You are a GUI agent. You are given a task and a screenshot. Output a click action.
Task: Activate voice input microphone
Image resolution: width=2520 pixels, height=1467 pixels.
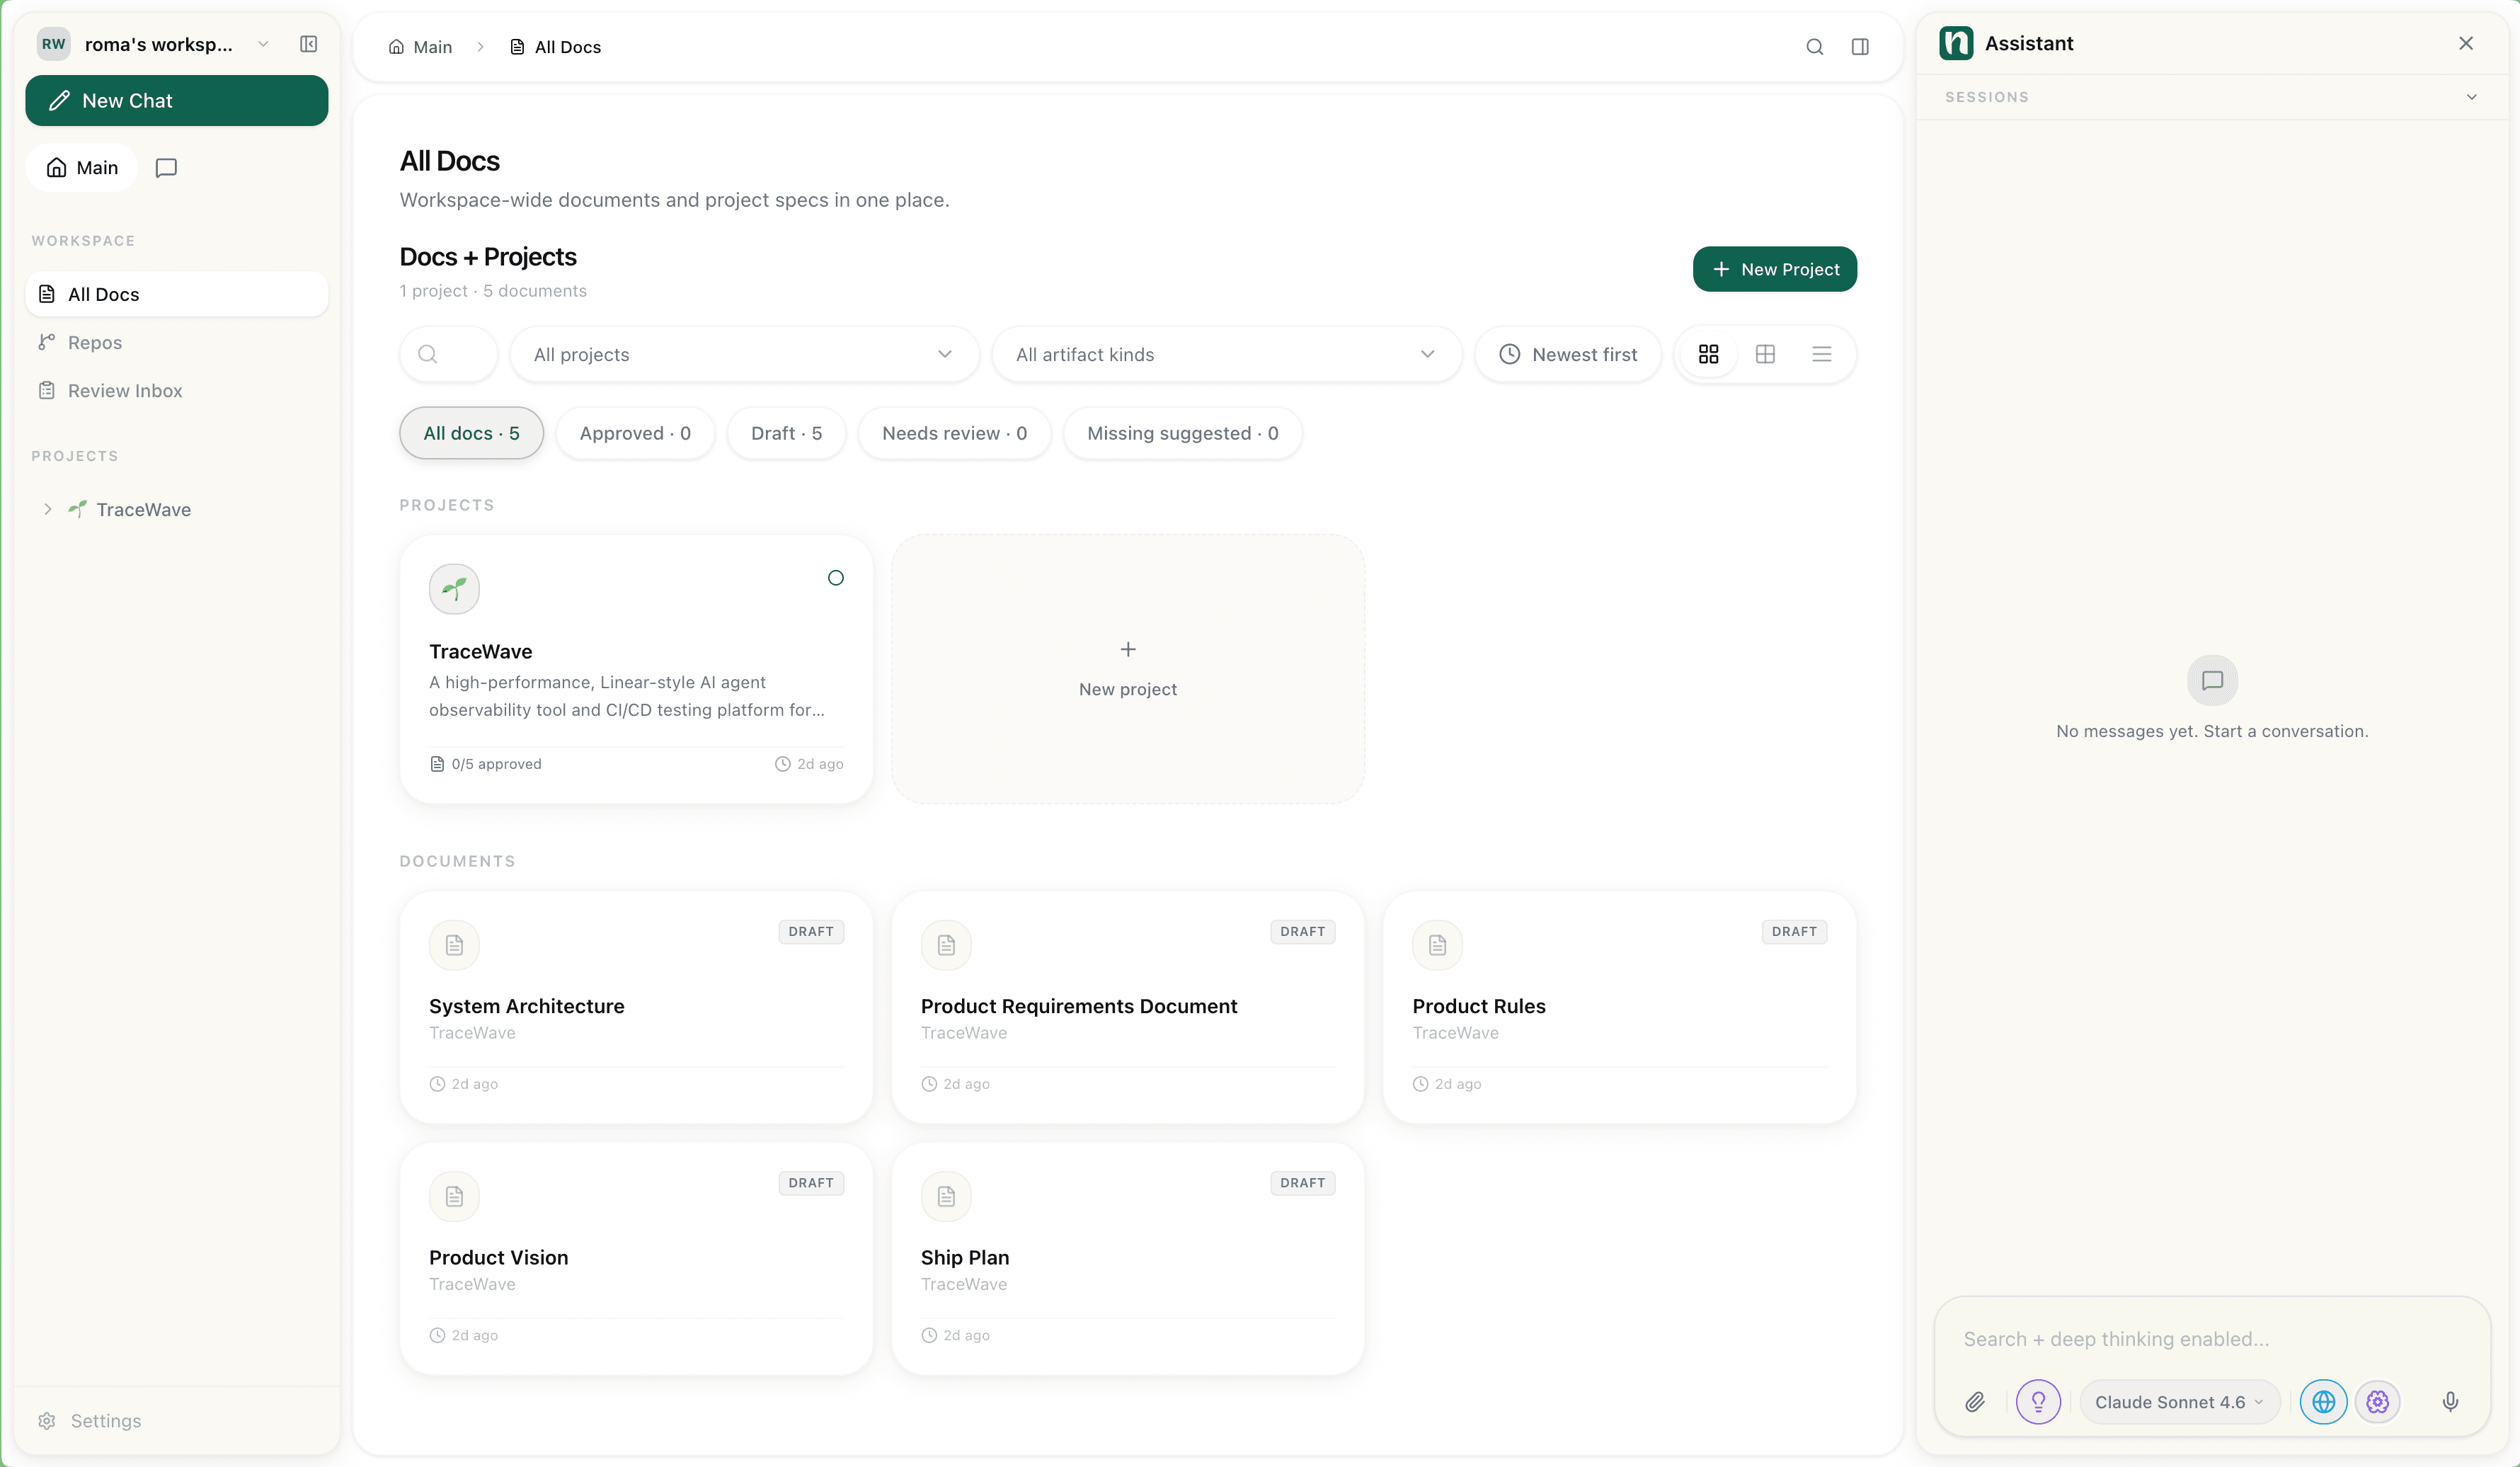coord(2449,1401)
